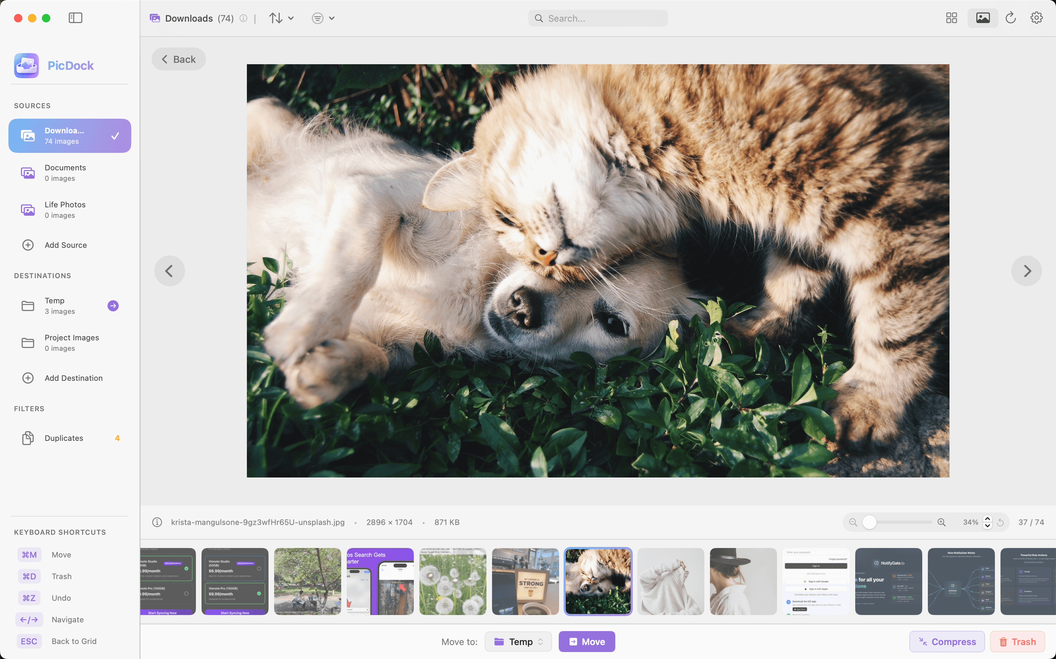Reset zoom with the rotate arrow icon
This screenshot has height=659, width=1056.
1000,522
